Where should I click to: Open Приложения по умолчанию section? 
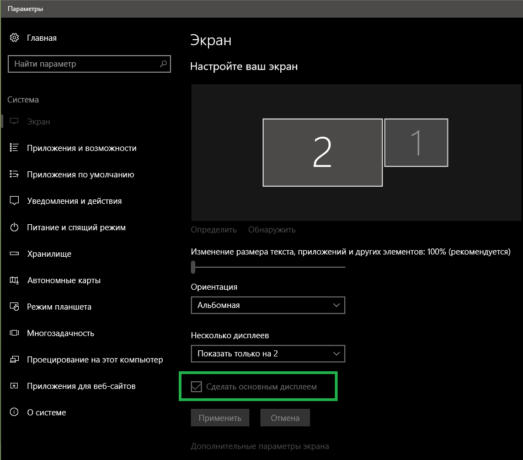[81, 175]
